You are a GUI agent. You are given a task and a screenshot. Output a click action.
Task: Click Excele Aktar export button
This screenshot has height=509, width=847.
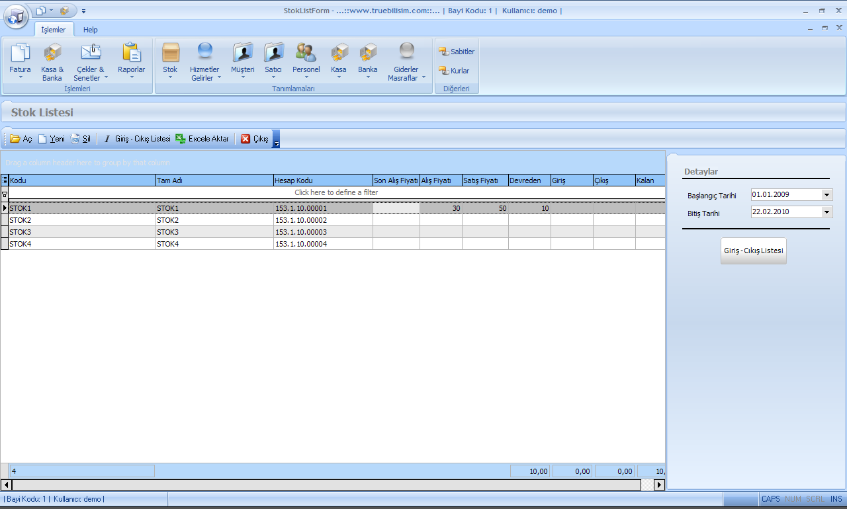click(202, 139)
